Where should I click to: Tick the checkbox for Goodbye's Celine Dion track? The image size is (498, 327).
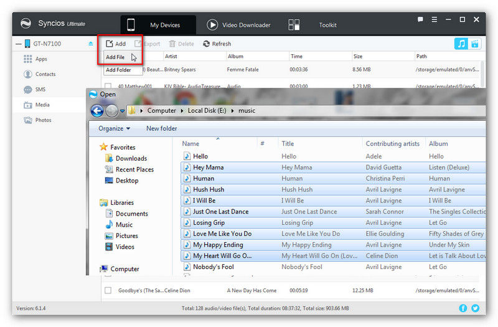[x=108, y=290]
